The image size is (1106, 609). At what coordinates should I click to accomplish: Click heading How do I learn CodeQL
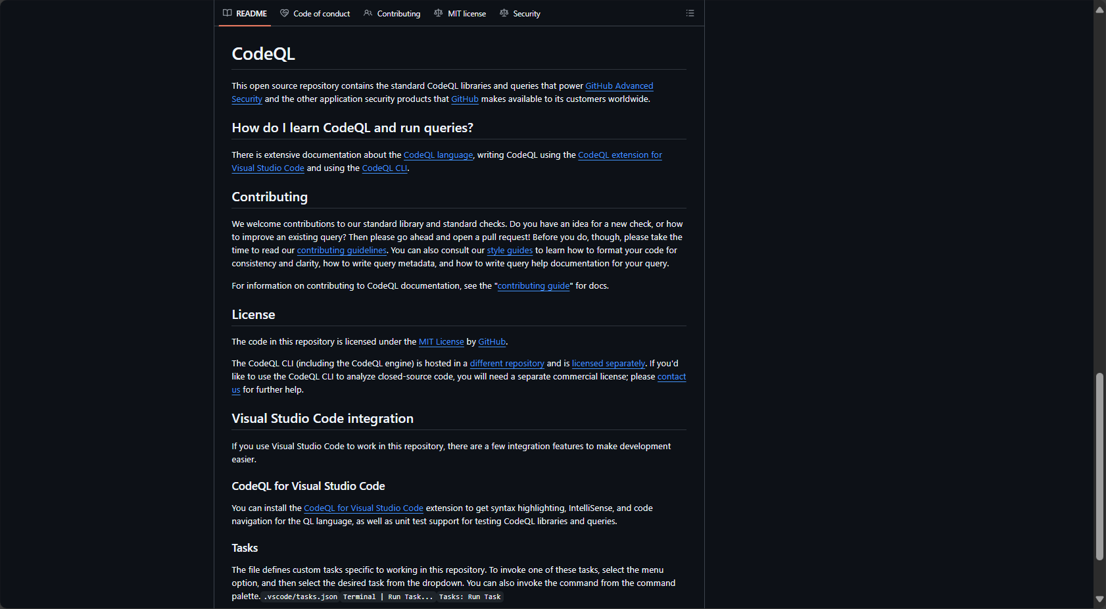point(352,128)
